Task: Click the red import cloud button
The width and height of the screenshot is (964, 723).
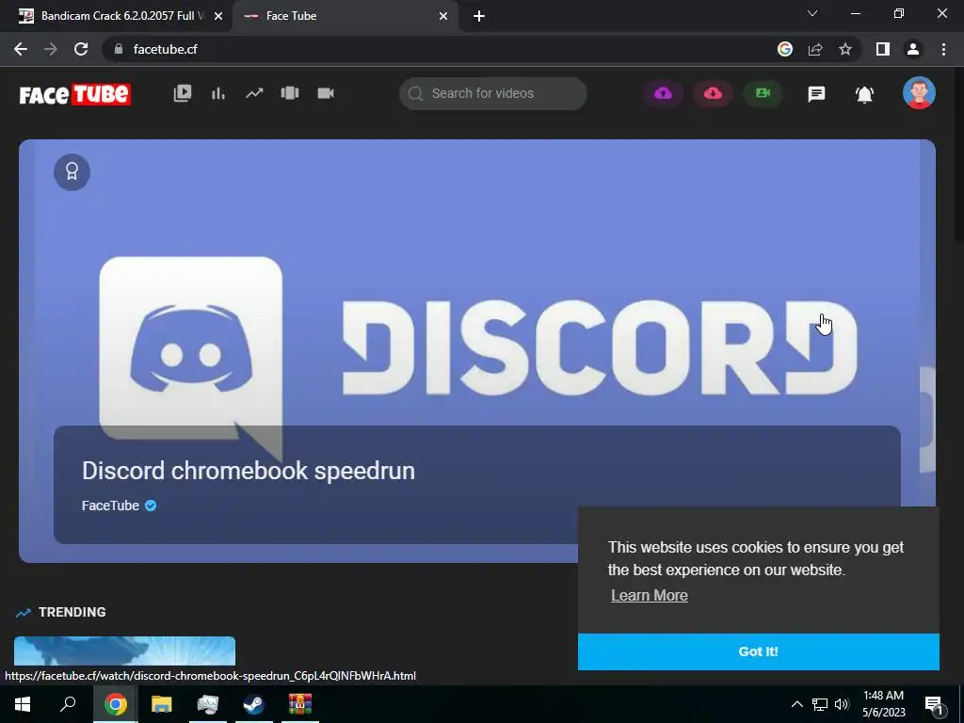Action: click(x=714, y=93)
